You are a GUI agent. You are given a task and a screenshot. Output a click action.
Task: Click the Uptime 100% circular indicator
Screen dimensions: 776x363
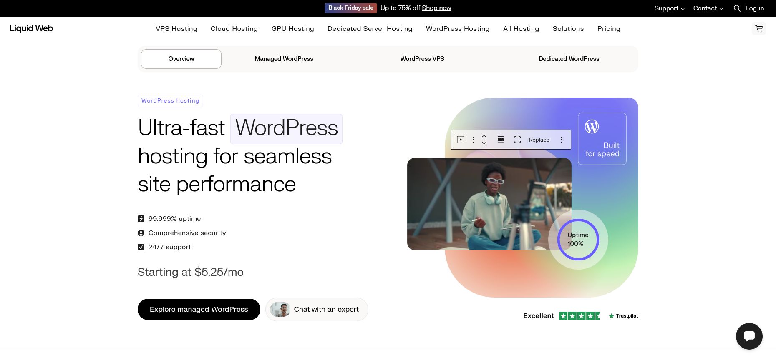[578, 240]
